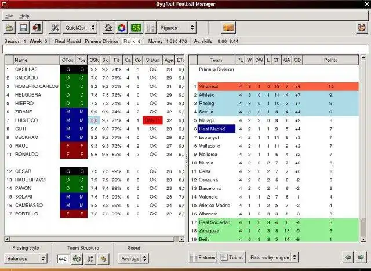The image size is (371, 271).
Task: Click the up arrow of league table scrollbar
Action: pyautogui.click(x=363, y=57)
